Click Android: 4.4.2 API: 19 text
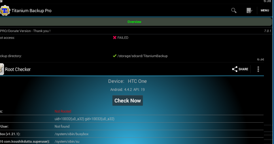The image size is (274, 144). pos(127,89)
